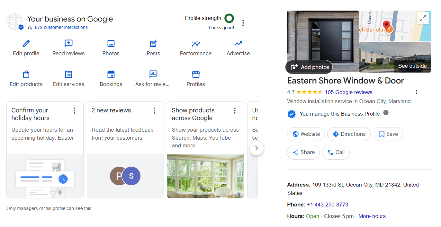This screenshot has width=441, height=227.
Task: Open the Edit services list icon
Action: [68, 74]
